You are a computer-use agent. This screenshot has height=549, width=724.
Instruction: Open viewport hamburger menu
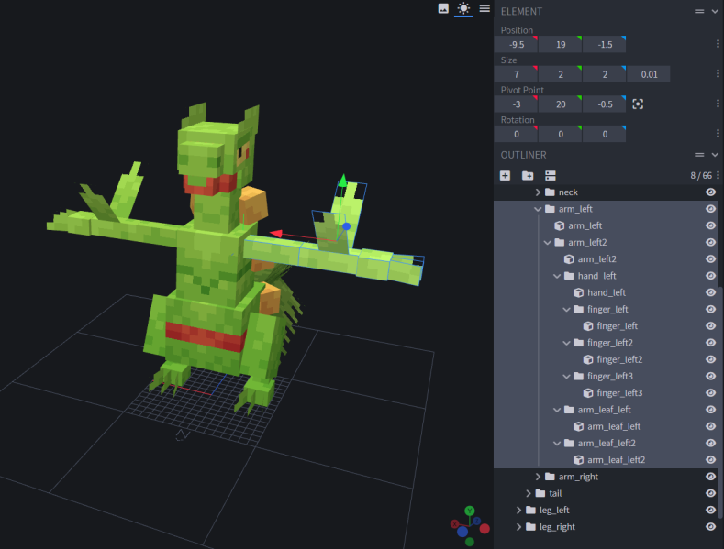(485, 8)
